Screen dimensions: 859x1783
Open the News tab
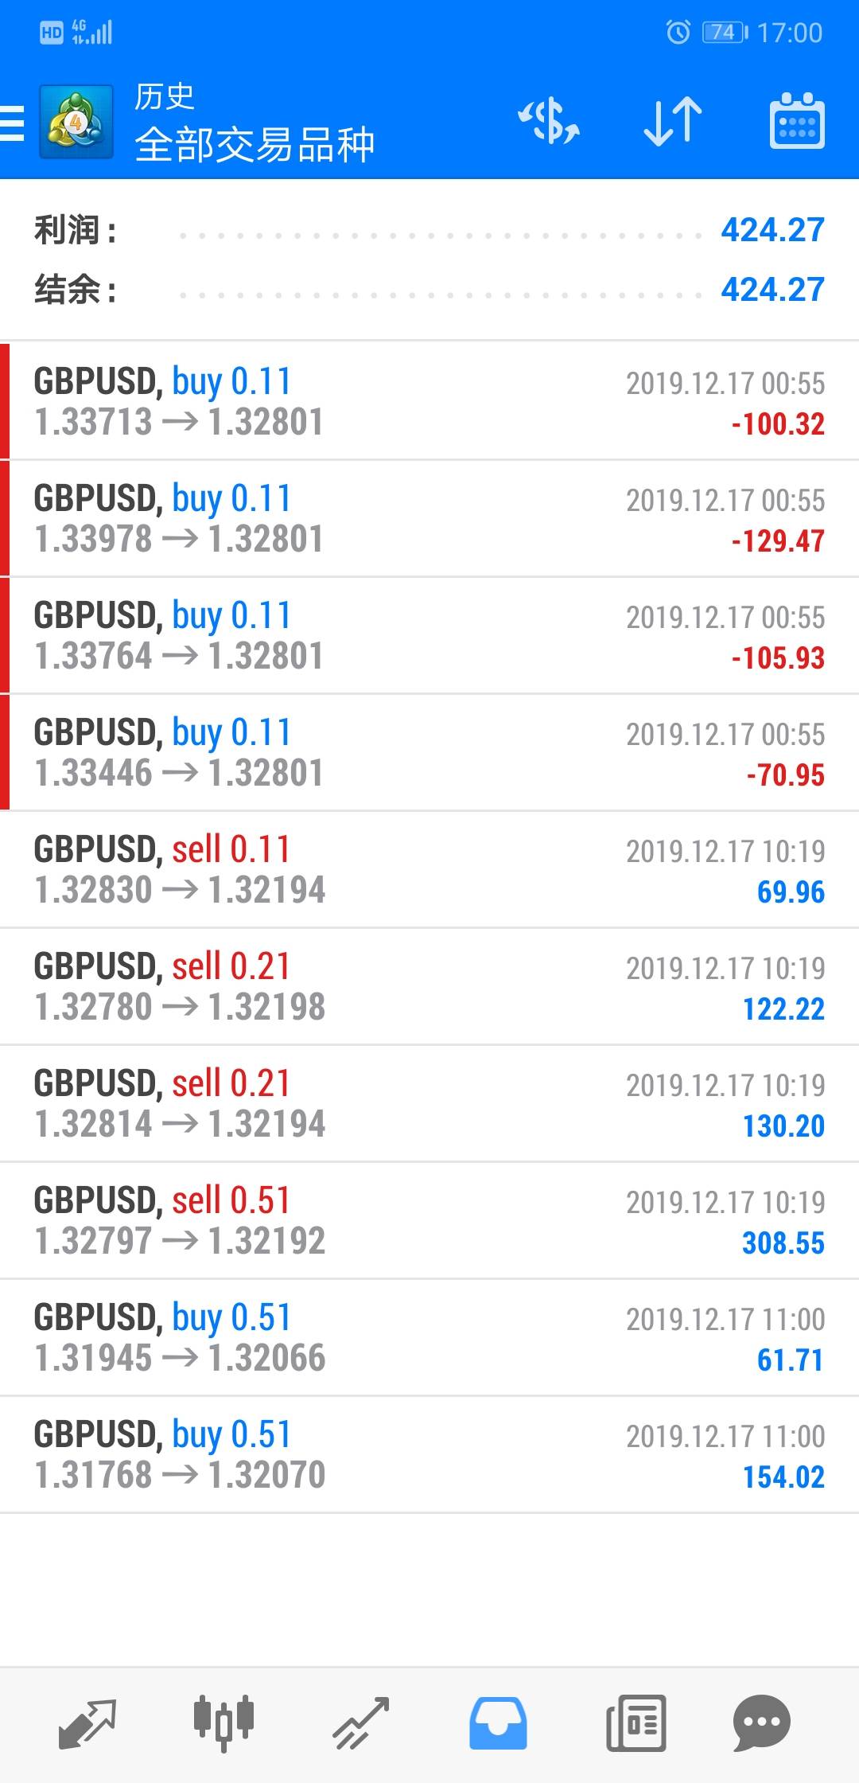[x=636, y=1723]
